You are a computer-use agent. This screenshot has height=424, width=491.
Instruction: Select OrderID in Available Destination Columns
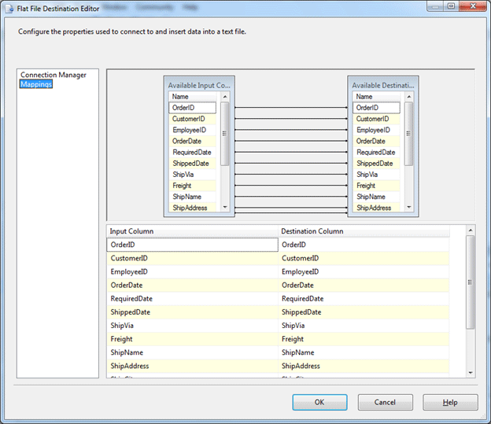(376, 108)
